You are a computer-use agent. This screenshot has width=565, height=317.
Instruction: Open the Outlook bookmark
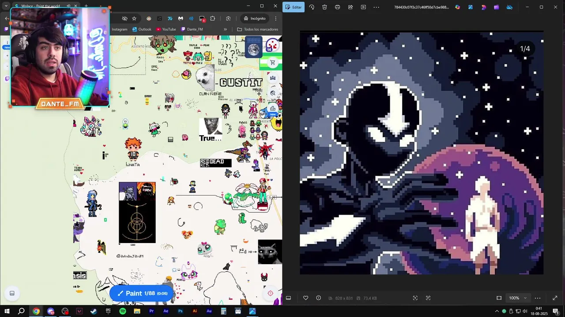click(142, 29)
